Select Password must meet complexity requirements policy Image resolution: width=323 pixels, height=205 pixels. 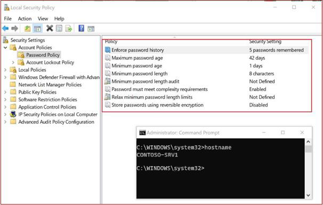click(x=160, y=89)
